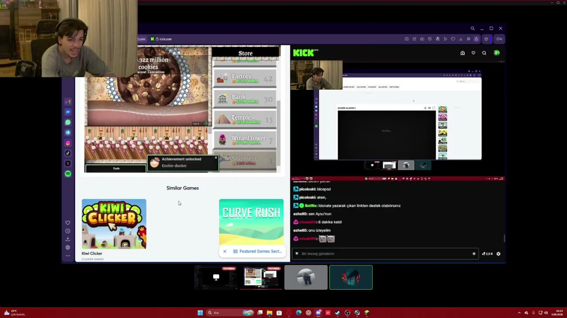
Task: Open the Curve Rush game thumbnail
Action: [x=251, y=222]
